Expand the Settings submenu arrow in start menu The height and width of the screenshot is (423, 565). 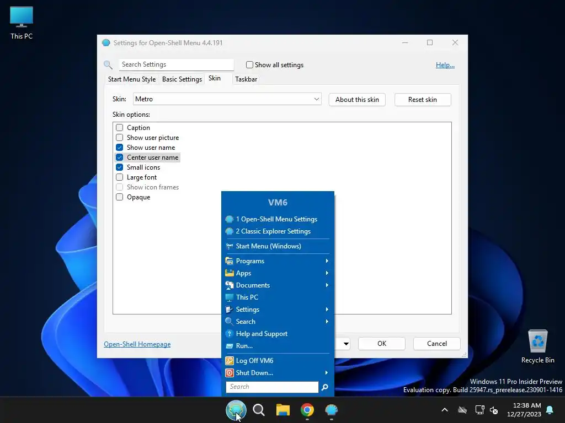click(x=327, y=310)
